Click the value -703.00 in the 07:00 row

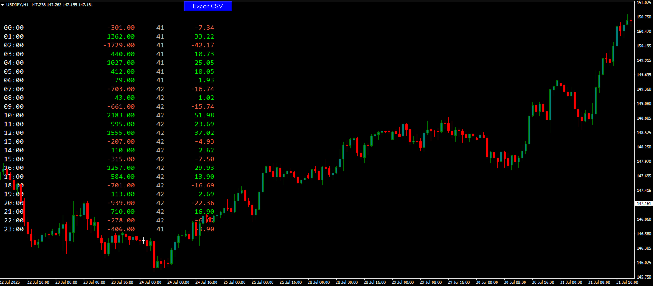121,89
